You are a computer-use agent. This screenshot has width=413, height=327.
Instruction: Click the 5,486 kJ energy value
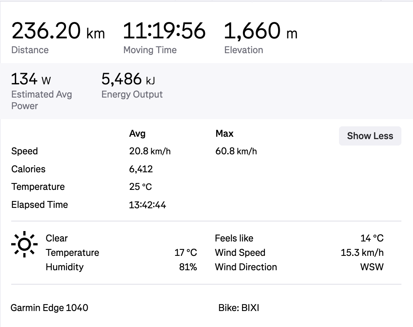128,80
